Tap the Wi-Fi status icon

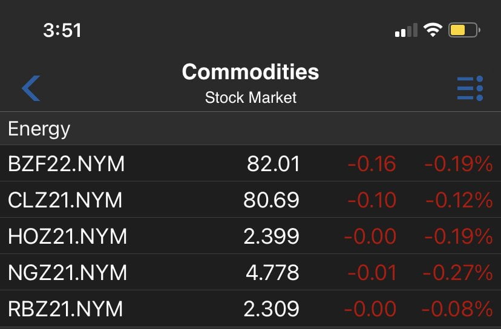pos(433,30)
